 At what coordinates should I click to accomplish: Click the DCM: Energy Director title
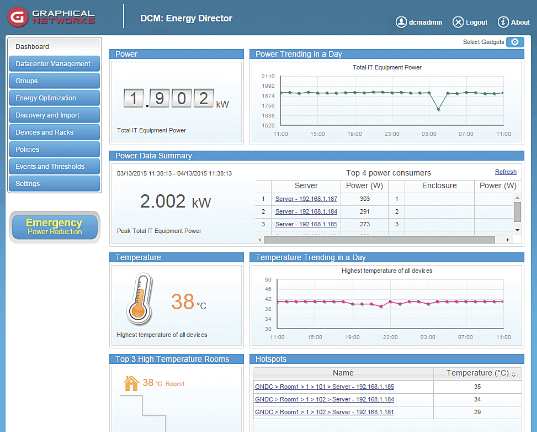point(186,18)
